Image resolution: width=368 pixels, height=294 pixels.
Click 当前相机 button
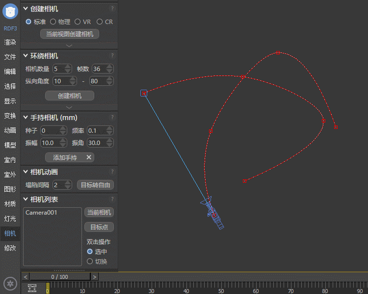99,212
